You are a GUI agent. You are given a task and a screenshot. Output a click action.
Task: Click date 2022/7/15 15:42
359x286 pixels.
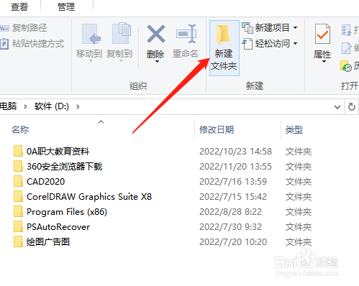point(233,197)
